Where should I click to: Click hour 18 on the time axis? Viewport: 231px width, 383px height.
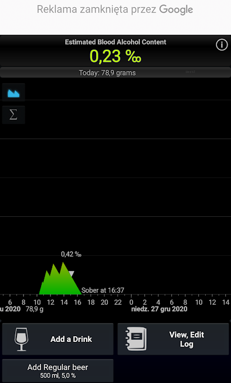point(91,302)
